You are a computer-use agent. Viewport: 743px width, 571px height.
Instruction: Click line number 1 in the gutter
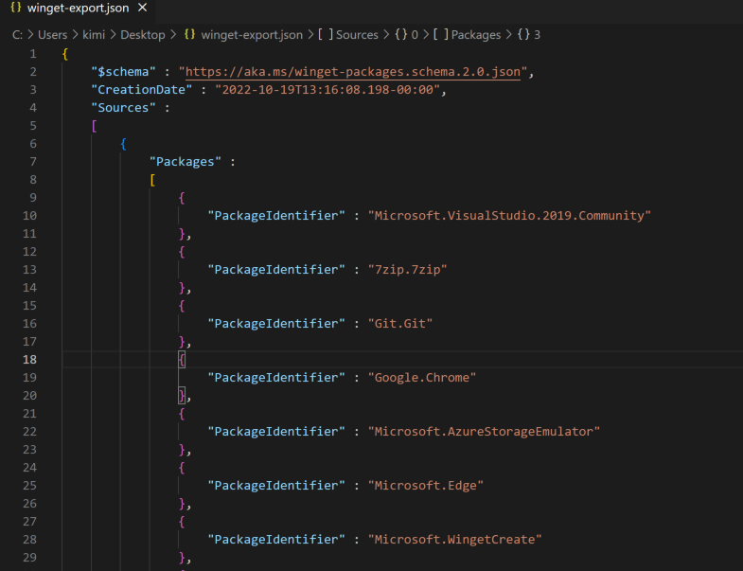33,54
